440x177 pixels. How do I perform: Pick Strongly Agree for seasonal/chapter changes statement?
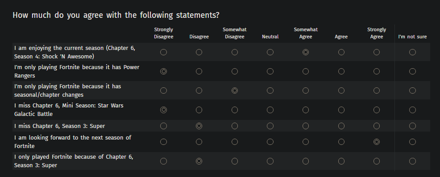tap(377, 91)
